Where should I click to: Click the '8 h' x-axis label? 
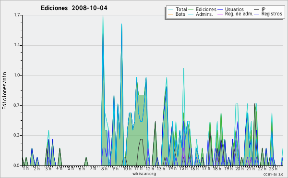(104, 168)
